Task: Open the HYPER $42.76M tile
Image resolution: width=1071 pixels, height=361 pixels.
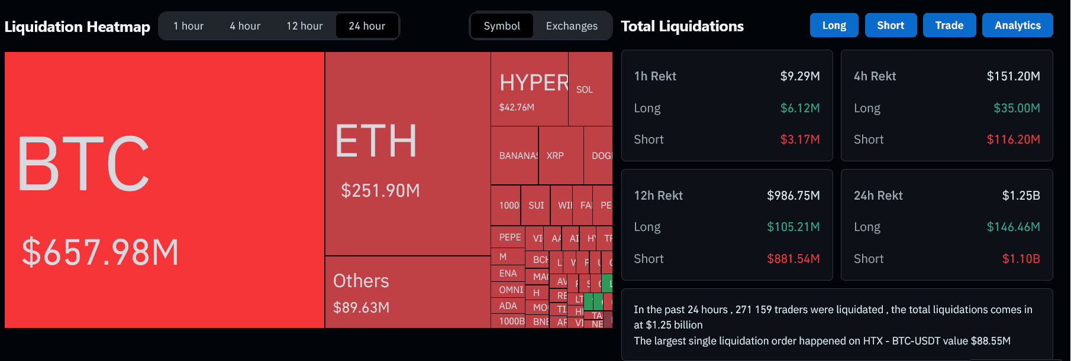Action: point(529,89)
